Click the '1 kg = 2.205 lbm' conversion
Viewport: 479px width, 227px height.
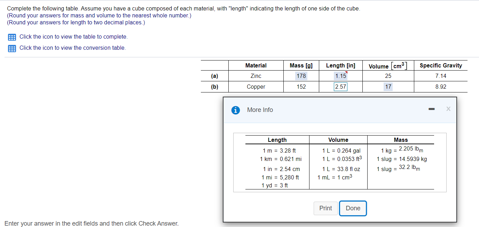click(x=402, y=150)
